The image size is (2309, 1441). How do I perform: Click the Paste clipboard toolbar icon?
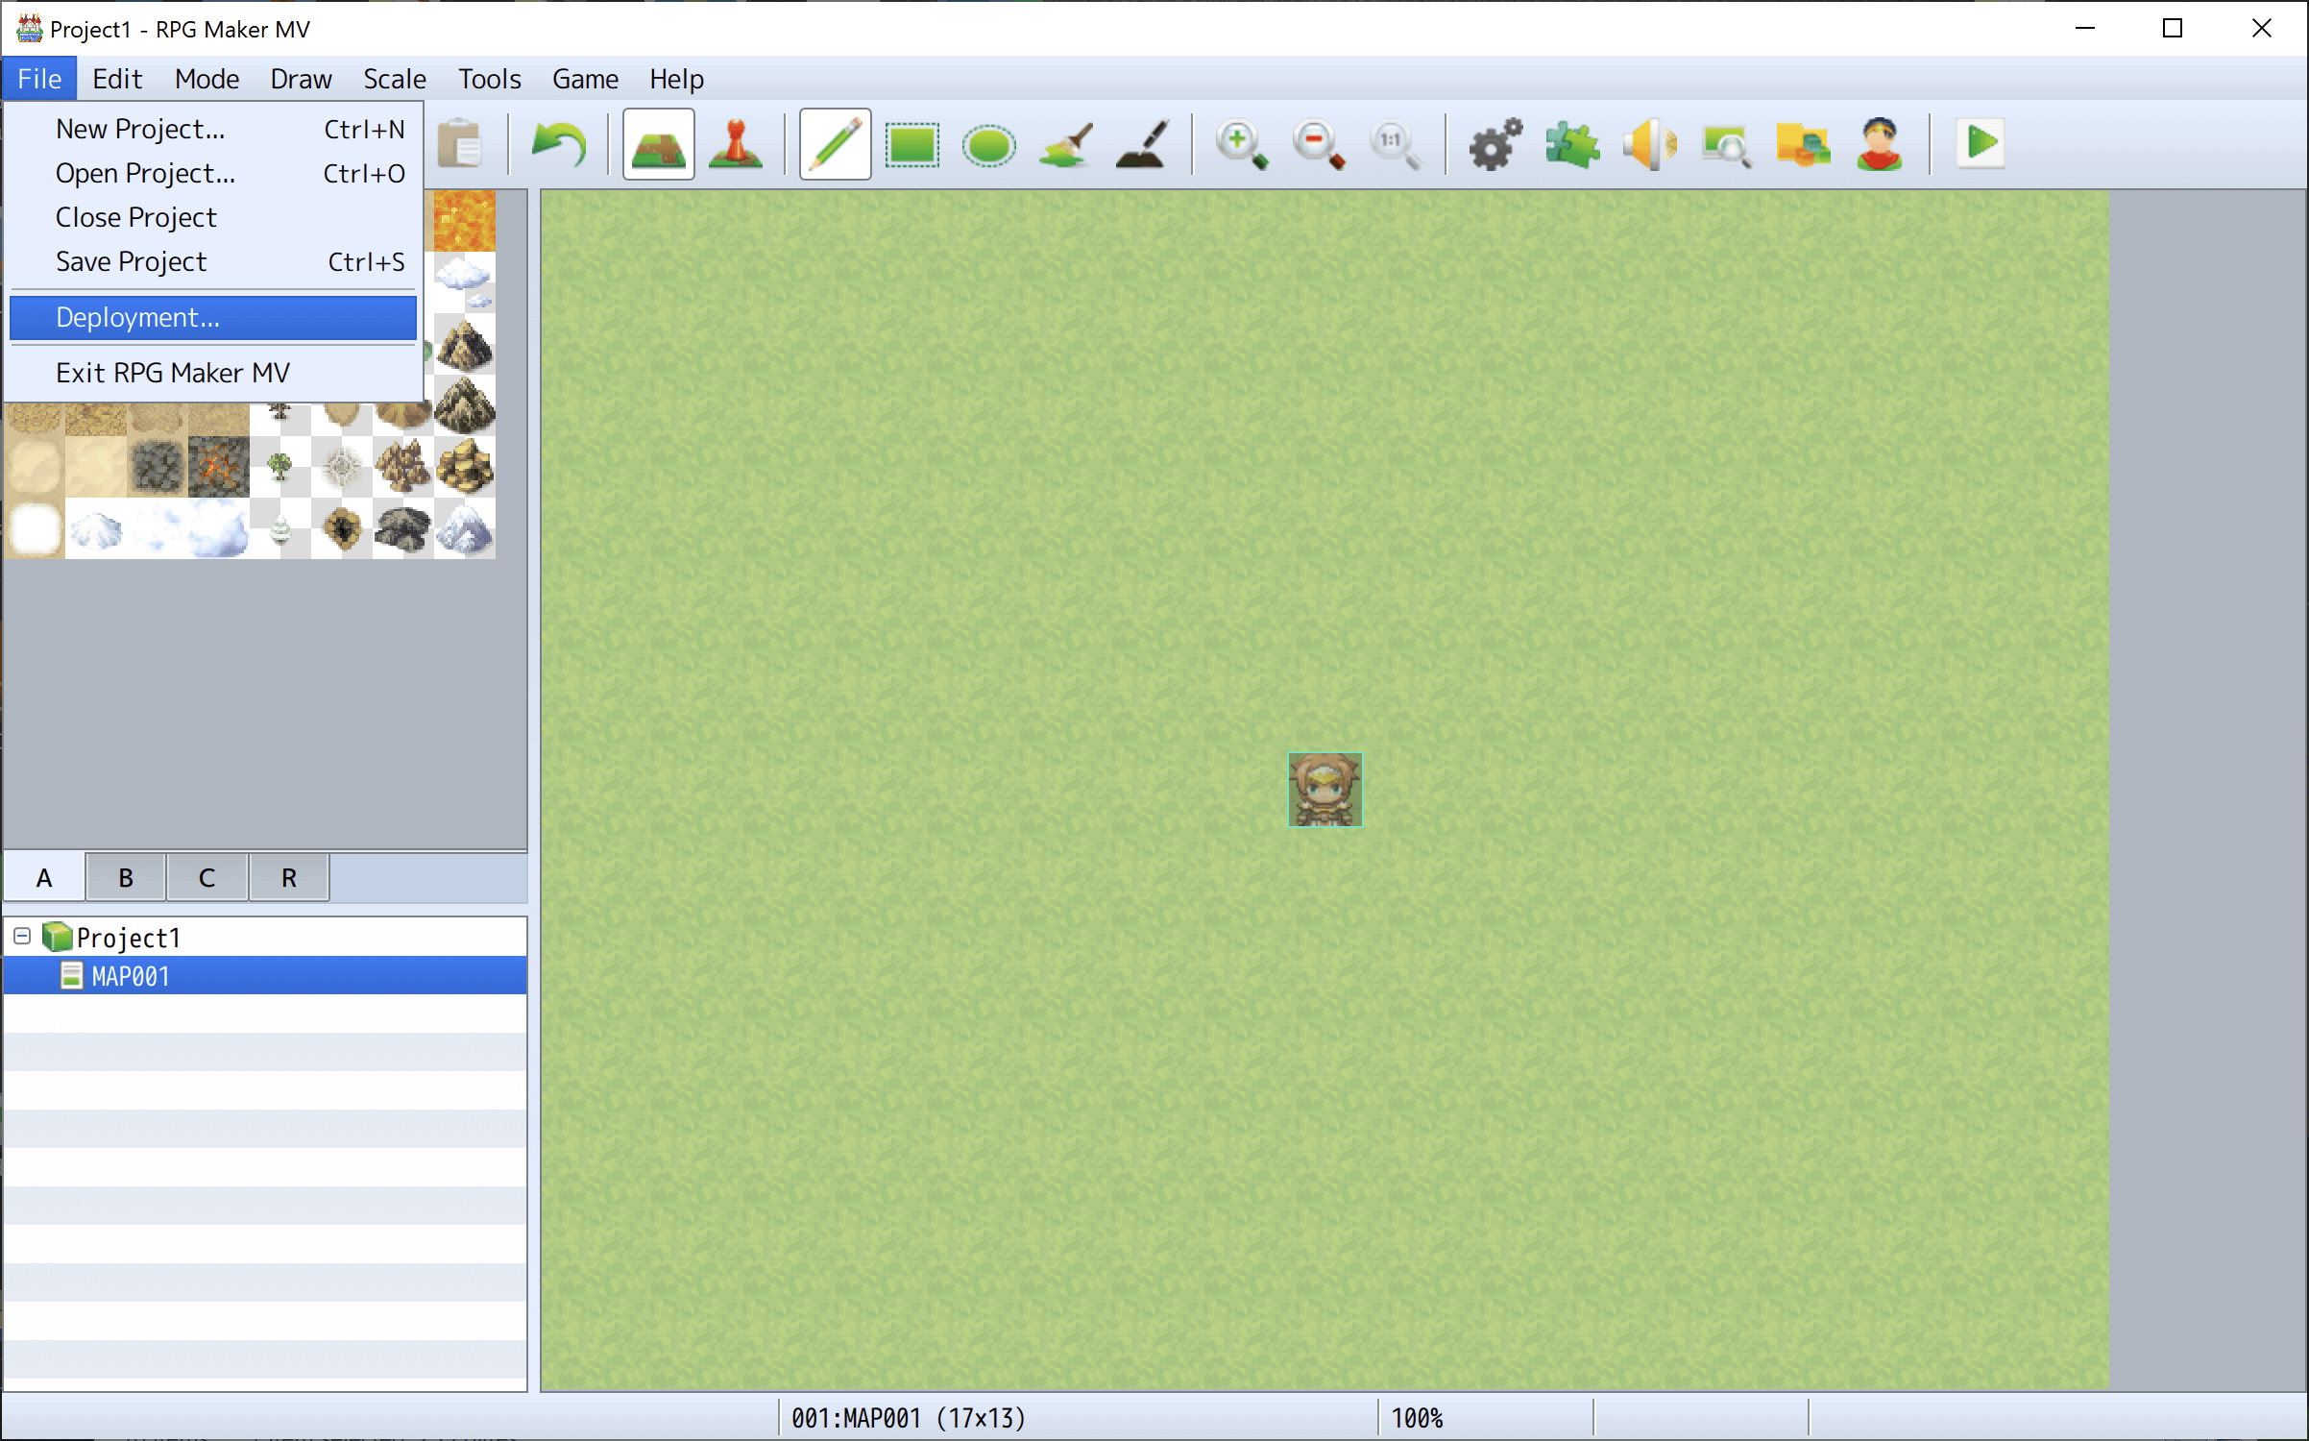click(460, 145)
